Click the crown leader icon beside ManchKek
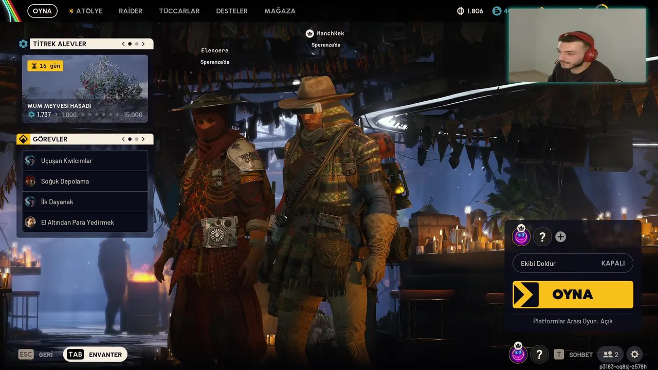 [x=309, y=33]
